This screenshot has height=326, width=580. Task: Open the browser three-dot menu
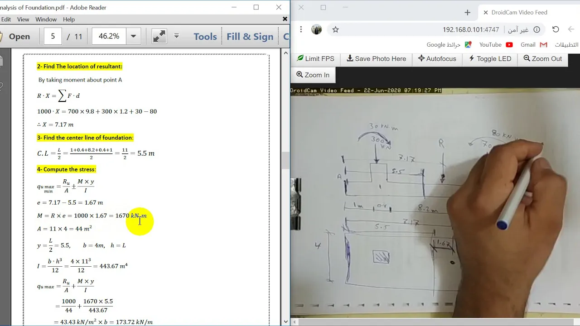pyautogui.click(x=301, y=29)
